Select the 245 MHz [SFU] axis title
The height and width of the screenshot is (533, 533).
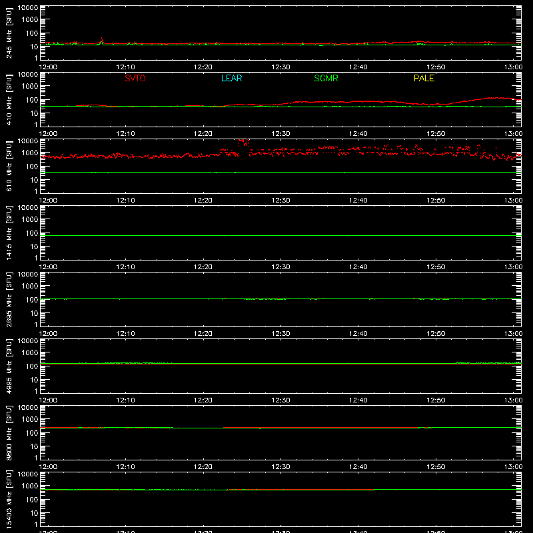coord(9,33)
